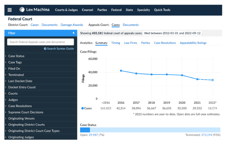This screenshot has width=233, height=141.
Task: Expand the Courts filter
Action: click(x=41, y=93)
